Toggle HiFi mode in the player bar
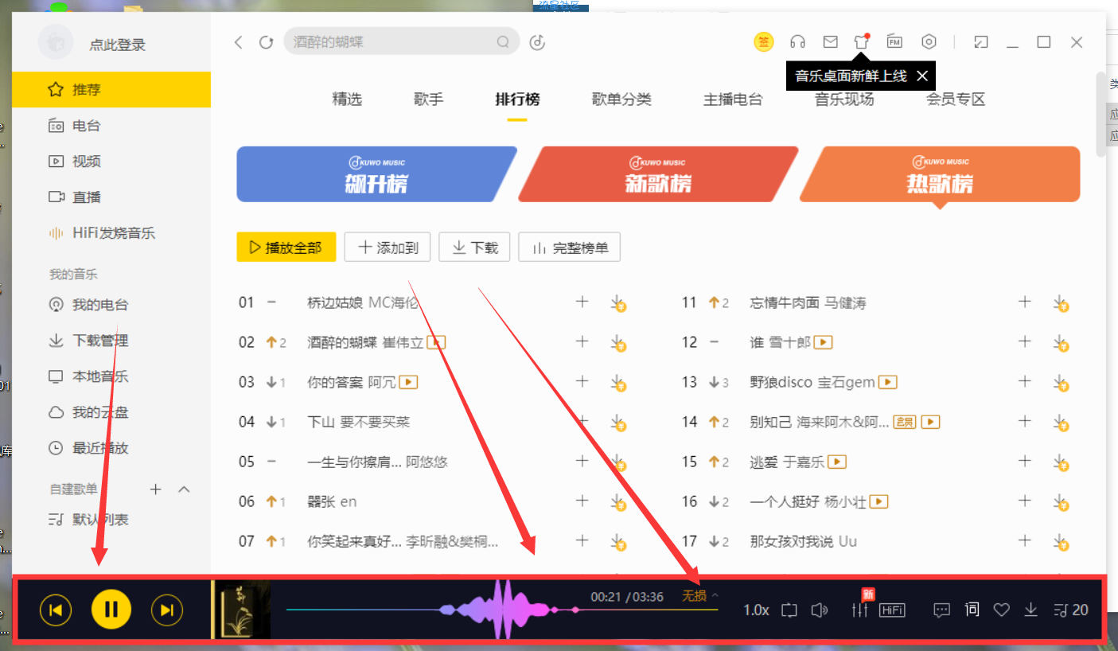 point(892,610)
